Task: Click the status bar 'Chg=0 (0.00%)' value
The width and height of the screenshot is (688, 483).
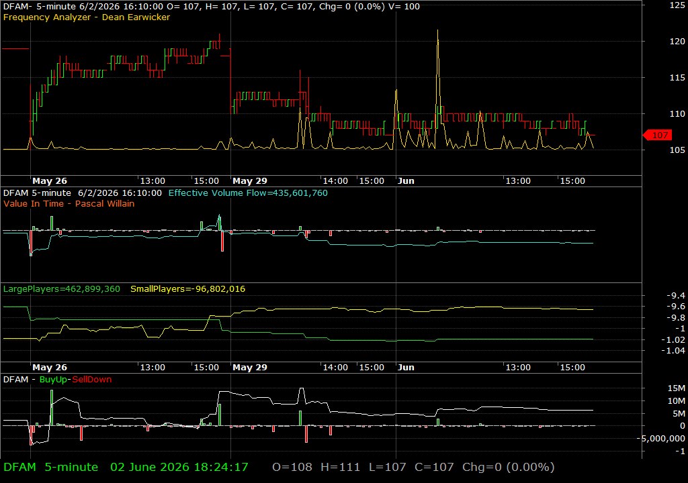Action: [508, 467]
